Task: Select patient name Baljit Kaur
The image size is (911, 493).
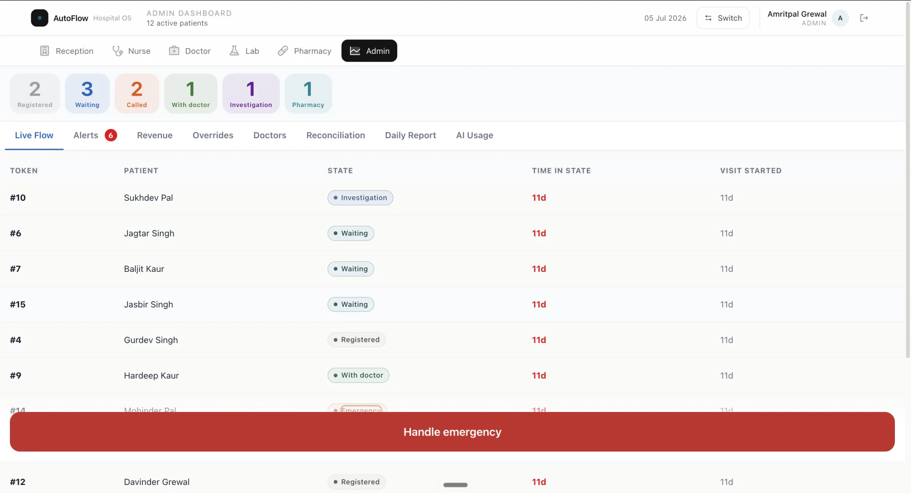Action: [144, 269]
